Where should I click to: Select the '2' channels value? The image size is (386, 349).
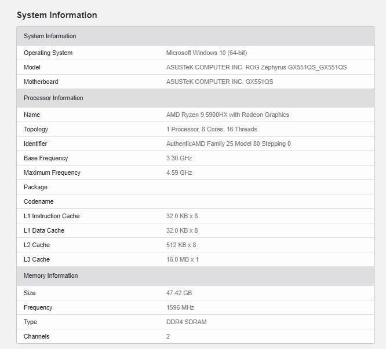point(168,337)
